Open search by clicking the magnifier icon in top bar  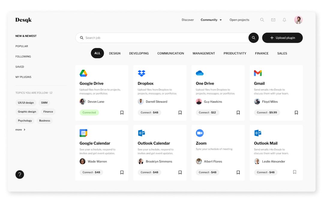pyautogui.click(x=262, y=19)
